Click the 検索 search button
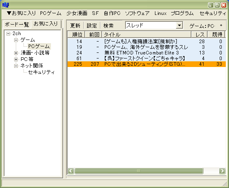 coord(108,26)
